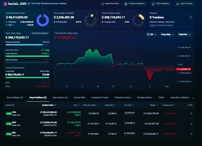
Task: Click BTC mark price $110,281.0
Action: click(111, 124)
